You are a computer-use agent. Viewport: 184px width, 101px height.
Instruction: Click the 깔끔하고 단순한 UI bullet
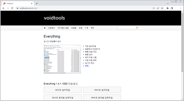(93, 49)
